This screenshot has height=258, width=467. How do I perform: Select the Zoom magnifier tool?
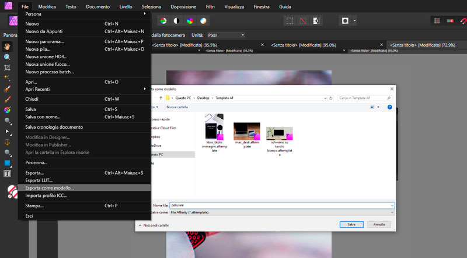point(7,57)
